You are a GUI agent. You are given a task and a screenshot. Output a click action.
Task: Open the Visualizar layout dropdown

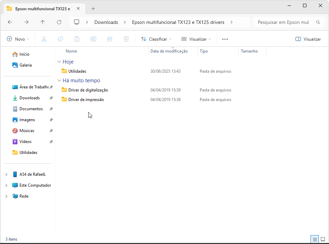coord(196,39)
